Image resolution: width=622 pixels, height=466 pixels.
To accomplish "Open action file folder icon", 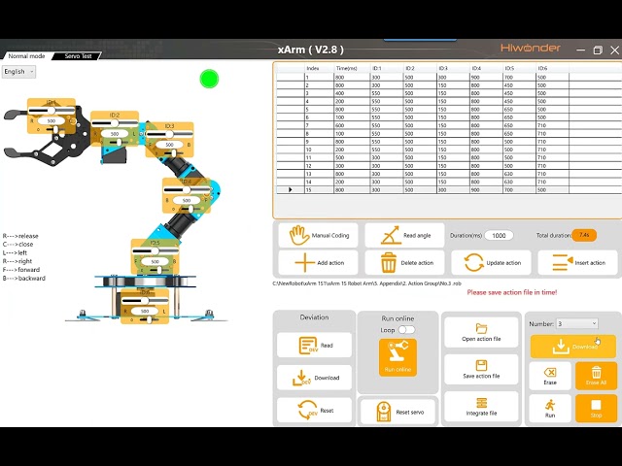I will tap(481, 328).
